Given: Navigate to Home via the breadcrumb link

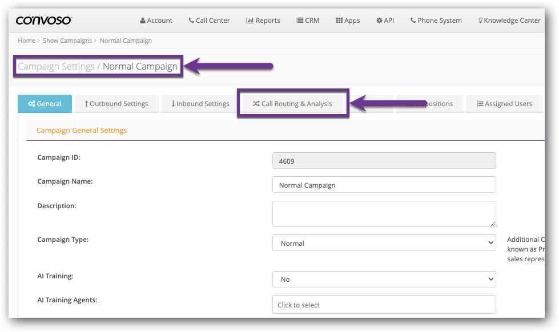Looking at the screenshot, I should coord(26,41).
